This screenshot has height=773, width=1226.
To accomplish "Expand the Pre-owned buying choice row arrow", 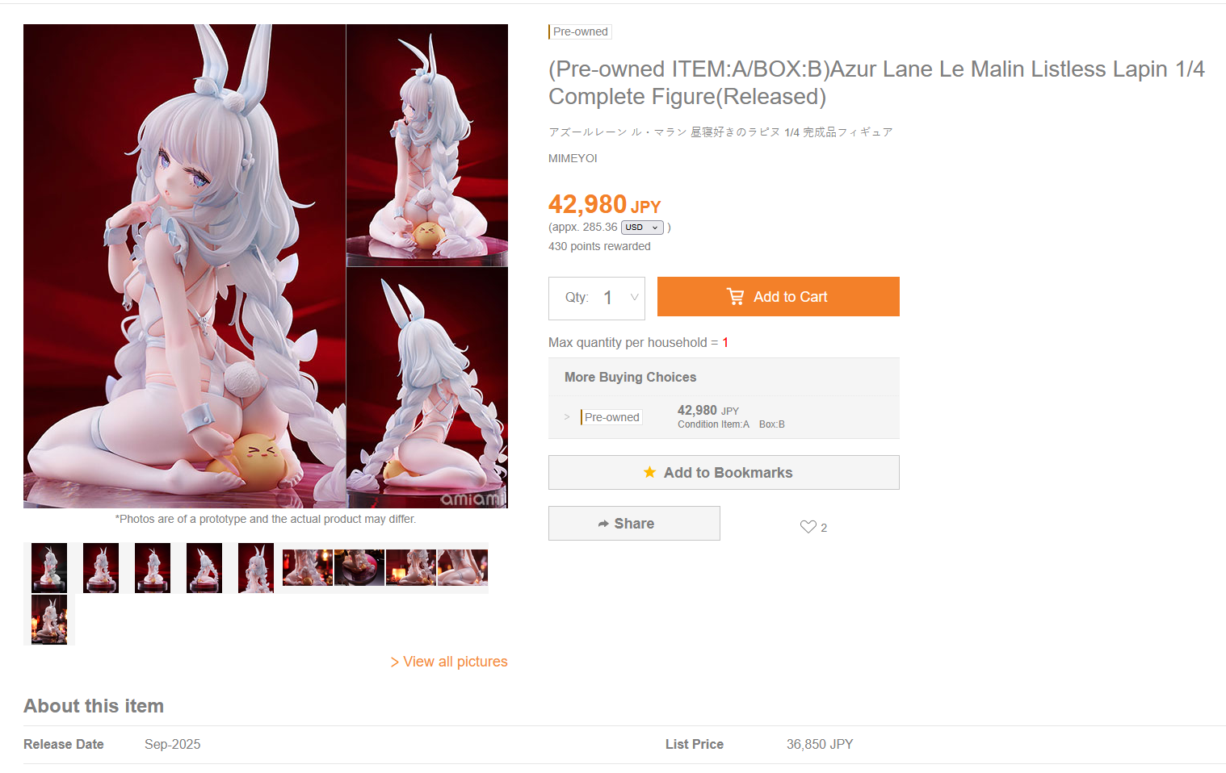I will [x=567, y=417].
